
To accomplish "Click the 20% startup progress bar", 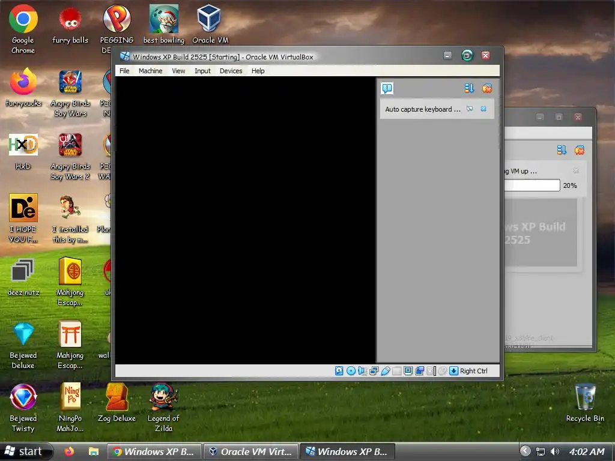I will point(532,185).
